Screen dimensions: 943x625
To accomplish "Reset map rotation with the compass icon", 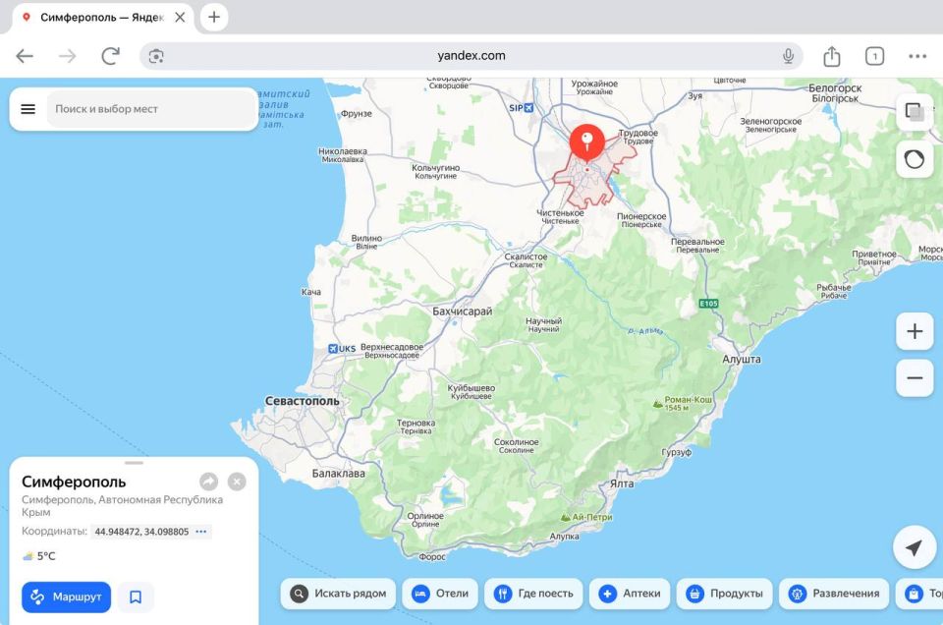I will [x=914, y=158].
